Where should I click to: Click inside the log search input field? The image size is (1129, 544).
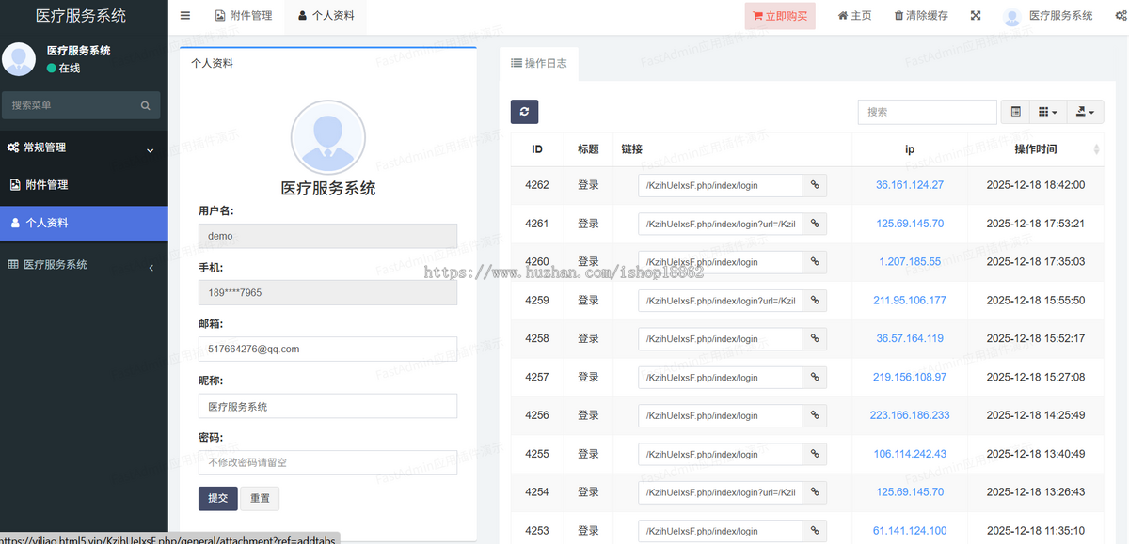(927, 111)
